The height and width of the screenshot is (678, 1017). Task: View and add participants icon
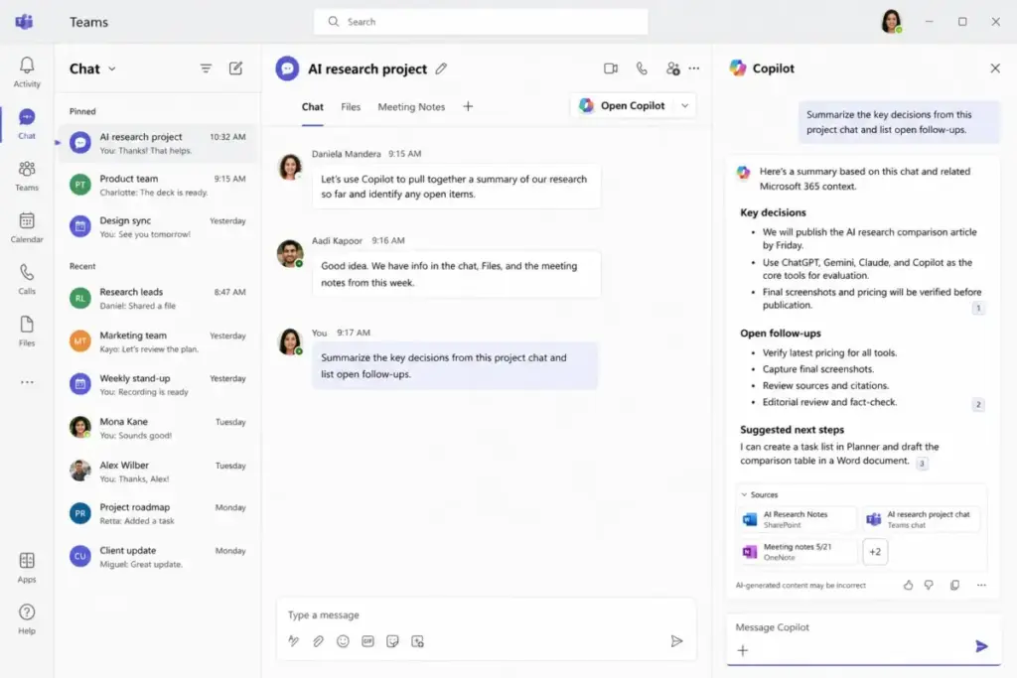coord(672,68)
